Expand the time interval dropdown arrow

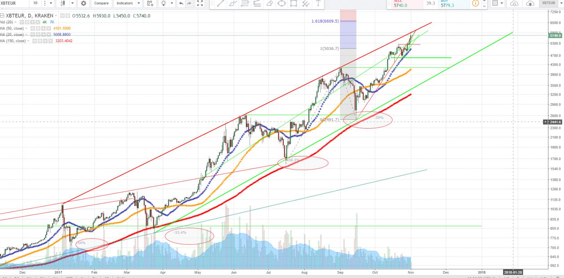tap(51, 3)
